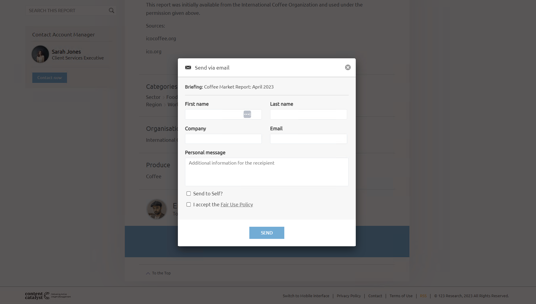Image resolution: width=536 pixels, height=304 pixels.
Task: Click the To the Top arrow icon
Action: pos(148,273)
